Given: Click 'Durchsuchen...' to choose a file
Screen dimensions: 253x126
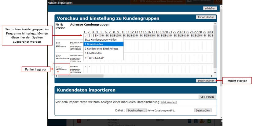Looking at the screenshot, I should pyautogui.click(x=136, y=110).
